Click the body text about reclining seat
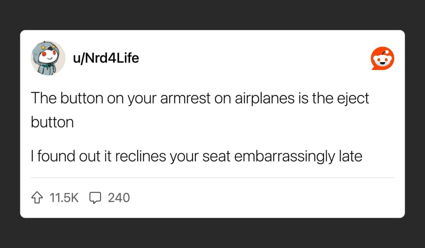Screen dimensions: 425x248 pyautogui.click(x=196, y=157)
